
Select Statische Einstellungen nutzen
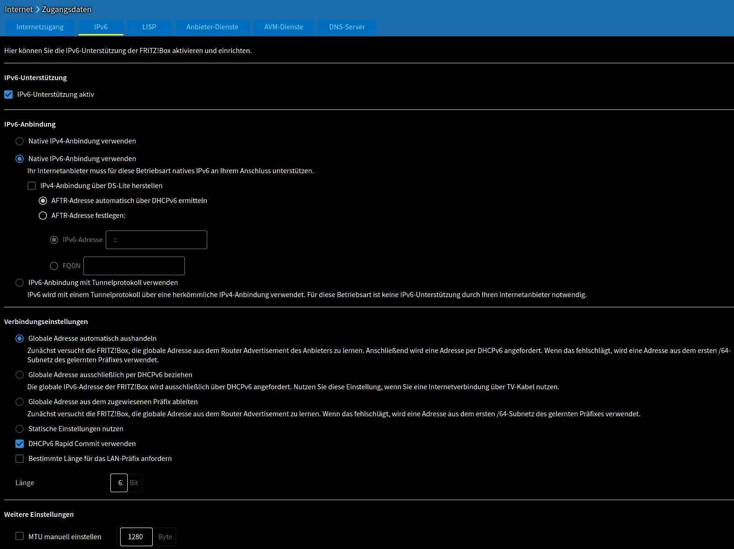[x=20, y=429]
